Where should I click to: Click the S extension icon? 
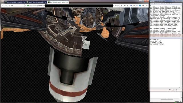(x=137, y=5)
